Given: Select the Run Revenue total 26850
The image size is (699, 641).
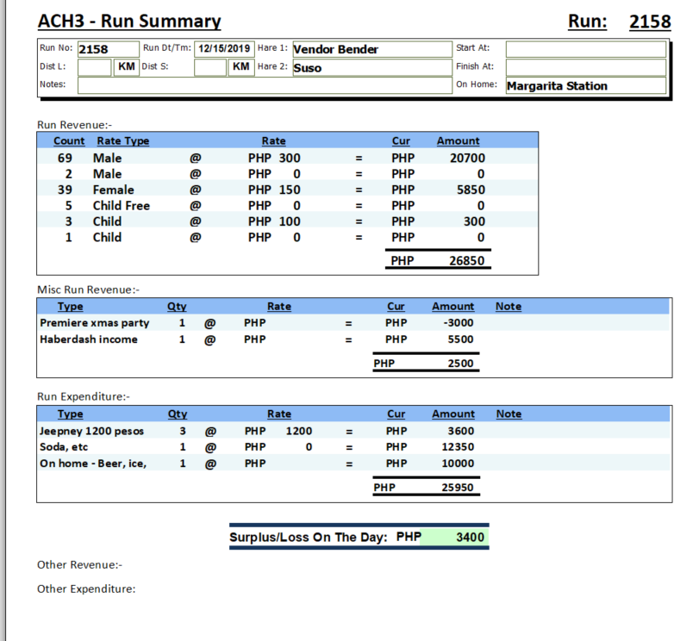Looking at the screenshot, I should pyautogui.click(x=467, y=261).
